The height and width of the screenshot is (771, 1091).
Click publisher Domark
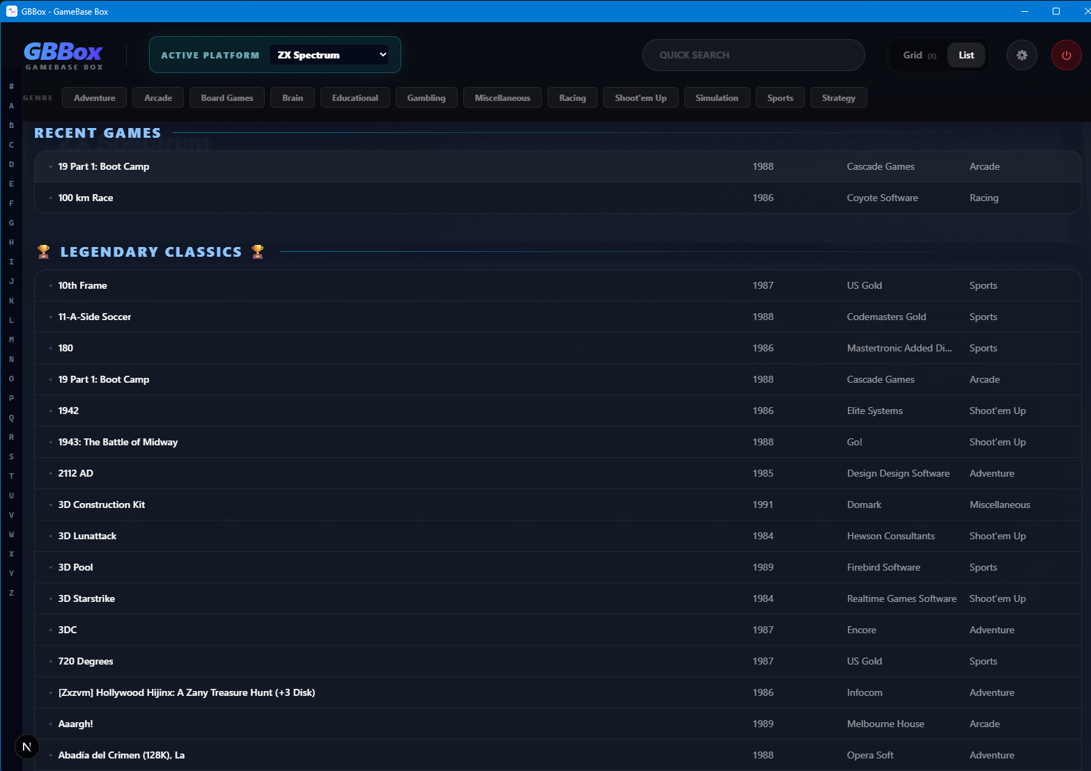click(x=864, y=504)
